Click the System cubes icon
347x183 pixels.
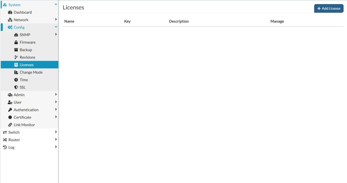[5, 5]
